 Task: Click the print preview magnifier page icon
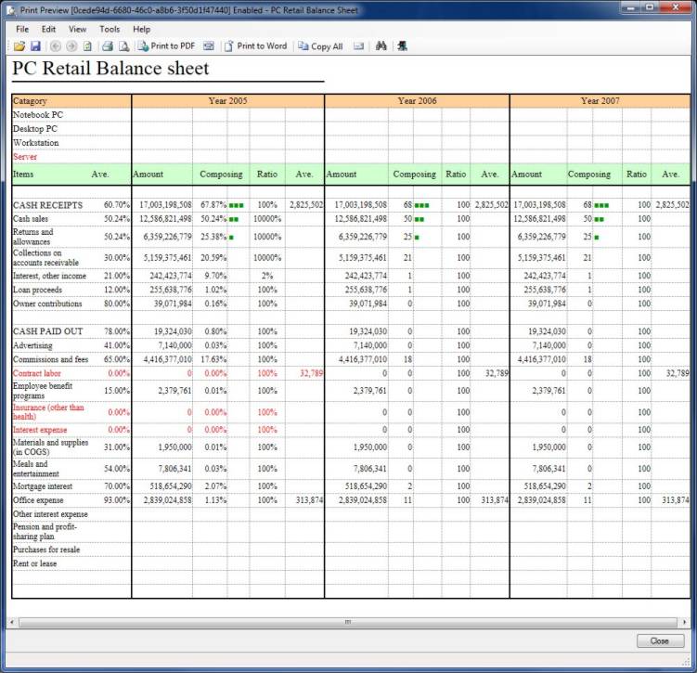(123, 46)
